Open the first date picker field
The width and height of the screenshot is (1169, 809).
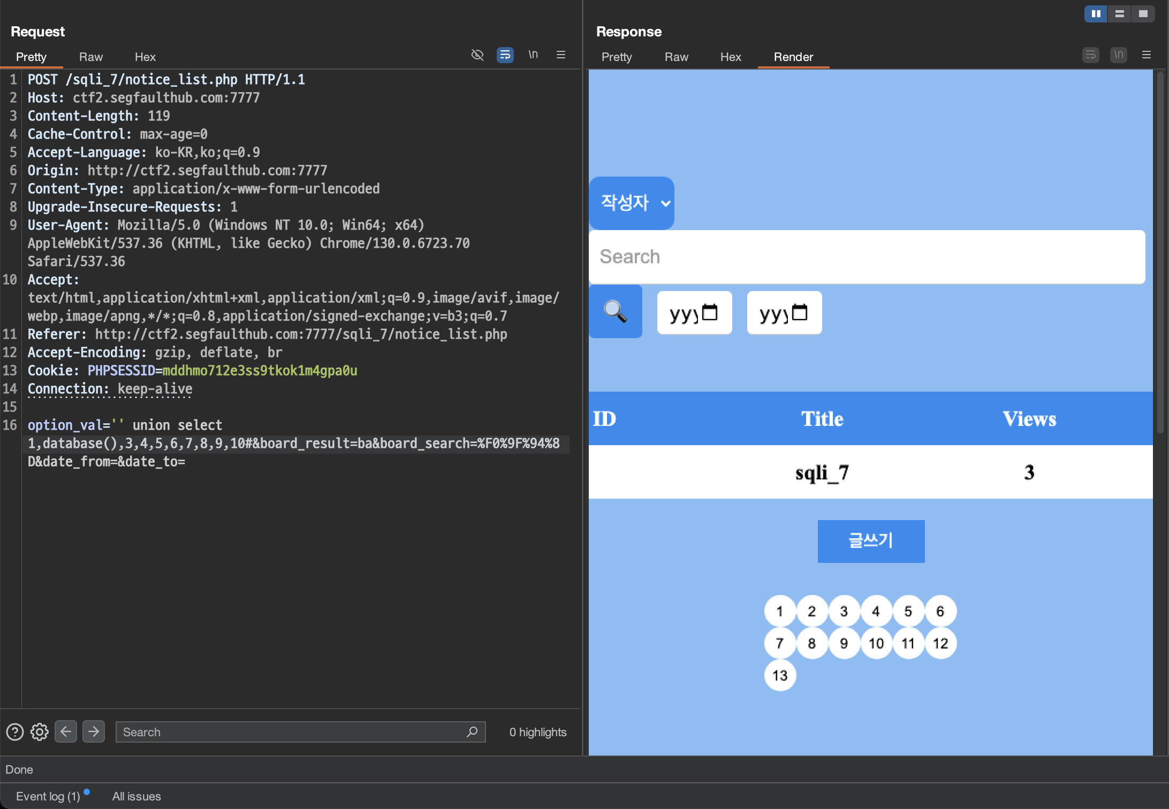pos(694,312)
